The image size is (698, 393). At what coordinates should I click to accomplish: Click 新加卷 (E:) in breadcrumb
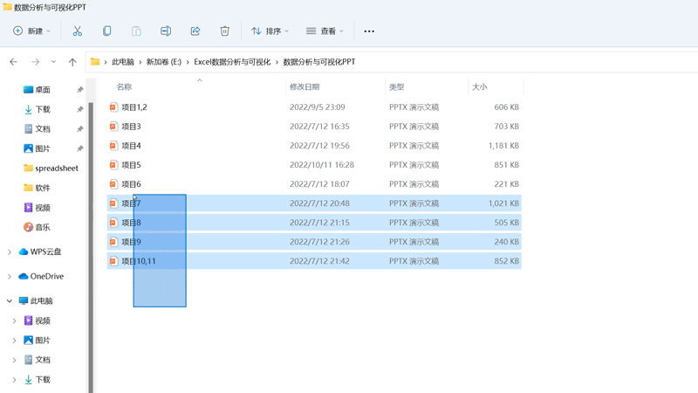tap(164, 62)
